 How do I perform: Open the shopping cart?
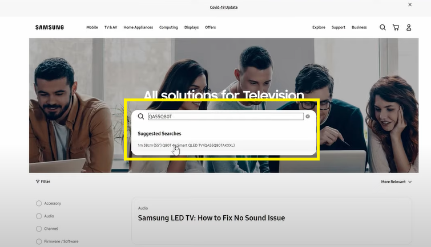(396, 27)
